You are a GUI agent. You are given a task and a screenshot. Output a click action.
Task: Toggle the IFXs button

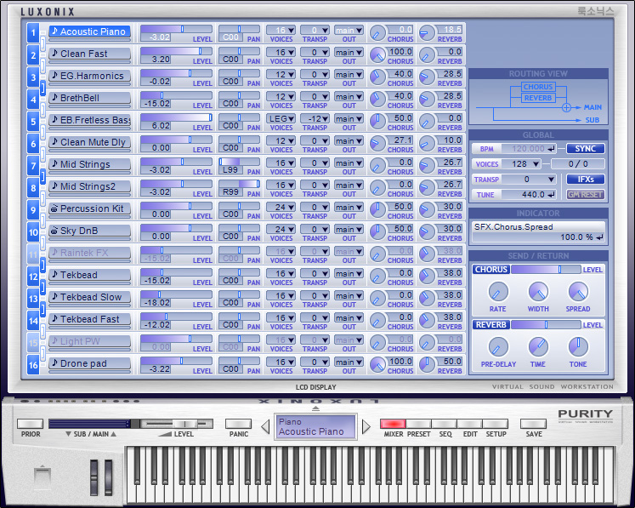(586, 180)
